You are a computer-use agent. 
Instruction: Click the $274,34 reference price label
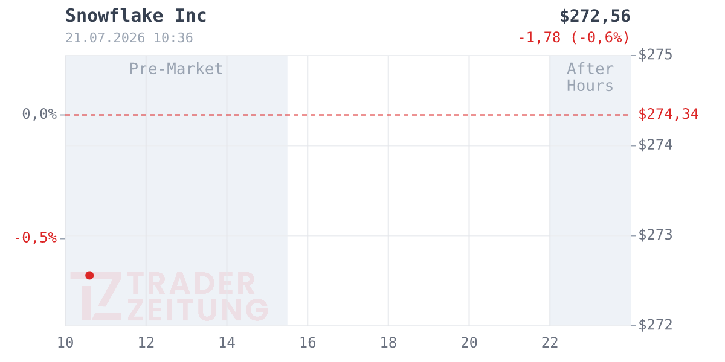click(x=669, y=114)
